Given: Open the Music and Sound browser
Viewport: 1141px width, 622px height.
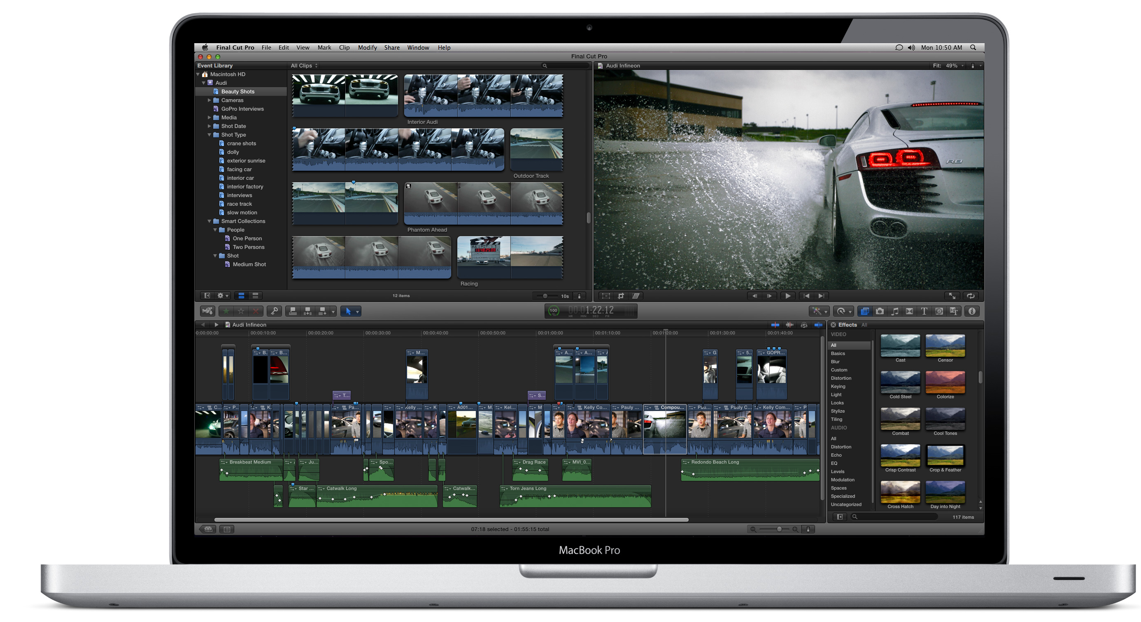Looking at the screenshot, I should click(895, 311).
